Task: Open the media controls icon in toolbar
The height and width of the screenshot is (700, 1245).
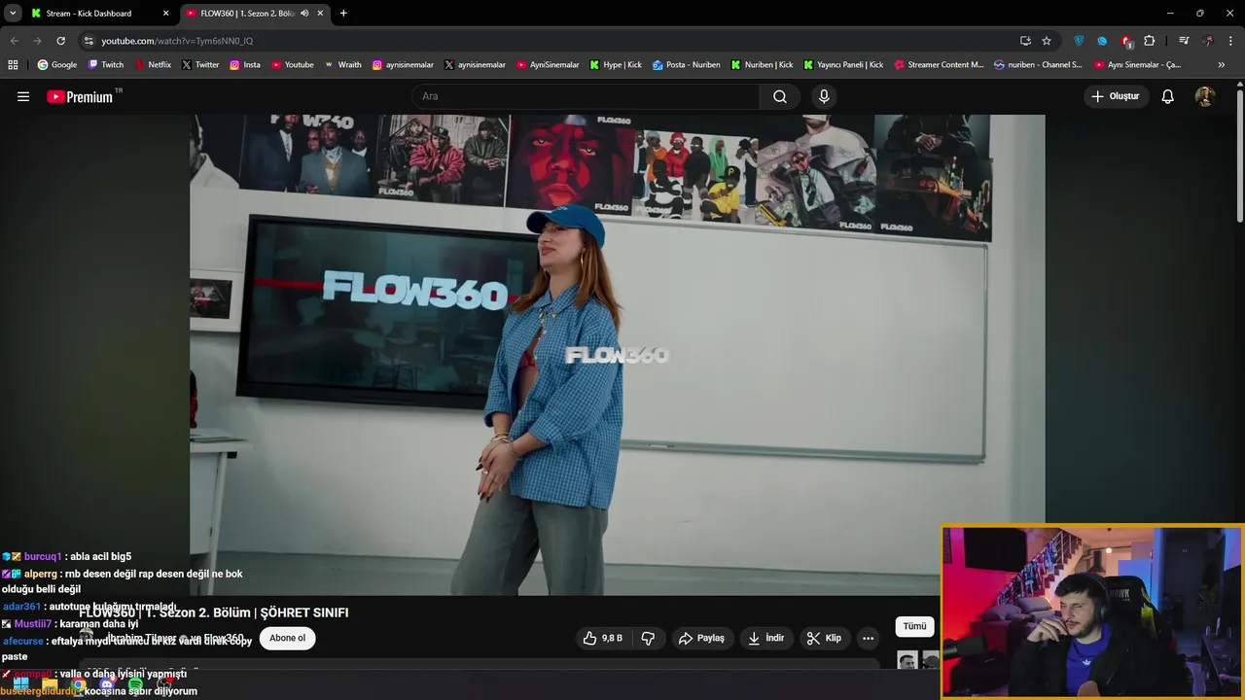Action: point(1184,41)
